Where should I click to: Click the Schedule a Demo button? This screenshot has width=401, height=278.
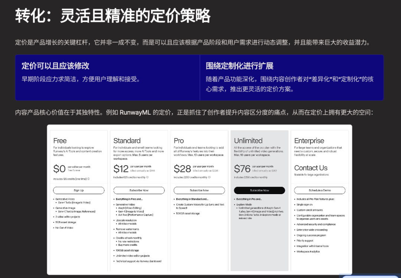(319, 190)
